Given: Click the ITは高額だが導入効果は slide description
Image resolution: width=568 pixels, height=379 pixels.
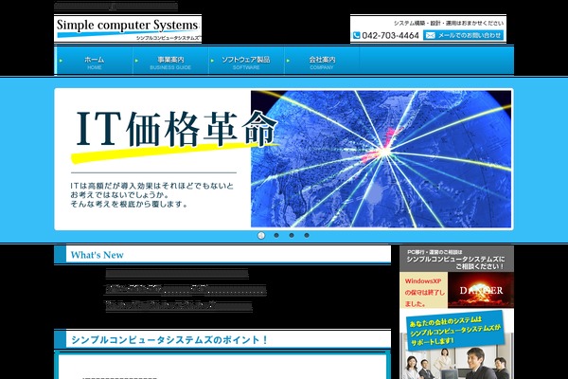Looking at the screenshot, I should (x=152, y=195).
